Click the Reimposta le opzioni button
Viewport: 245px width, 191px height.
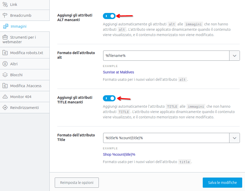click(77, 183)
